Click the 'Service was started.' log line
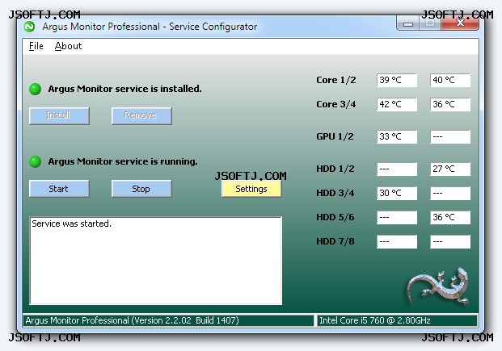Screen dimensions: 502x351 tap(72, 224)
